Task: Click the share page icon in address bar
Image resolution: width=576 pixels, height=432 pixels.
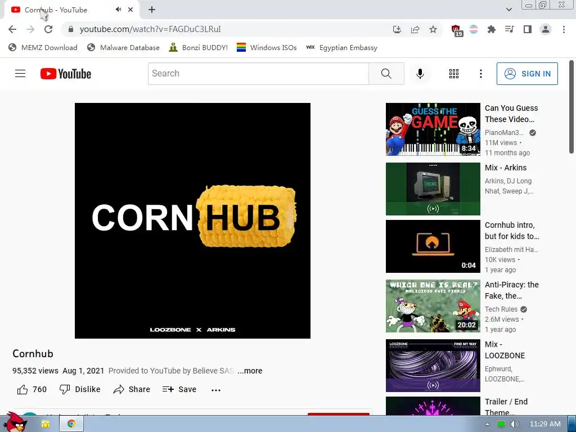Action: pos(415,29)
